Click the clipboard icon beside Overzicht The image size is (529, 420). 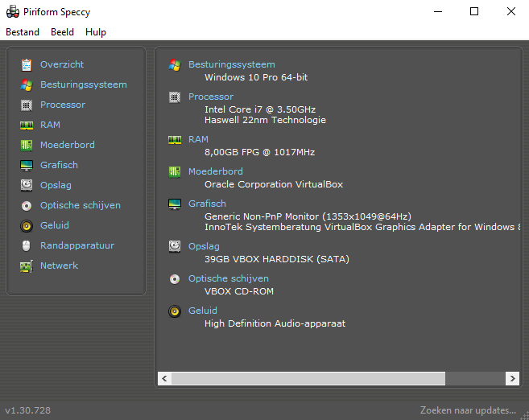[27, 64]
